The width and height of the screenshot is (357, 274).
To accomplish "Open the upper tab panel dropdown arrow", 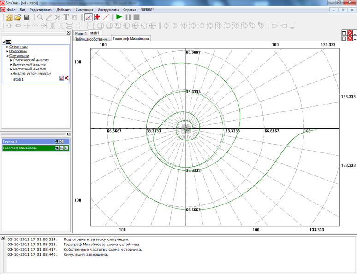I will coord(355,34).
